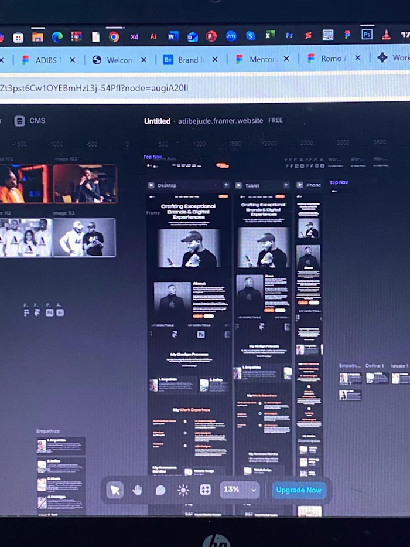410x547 pixels.
Task: Open Outlook from the taskbar
Action: coord(192,36)
